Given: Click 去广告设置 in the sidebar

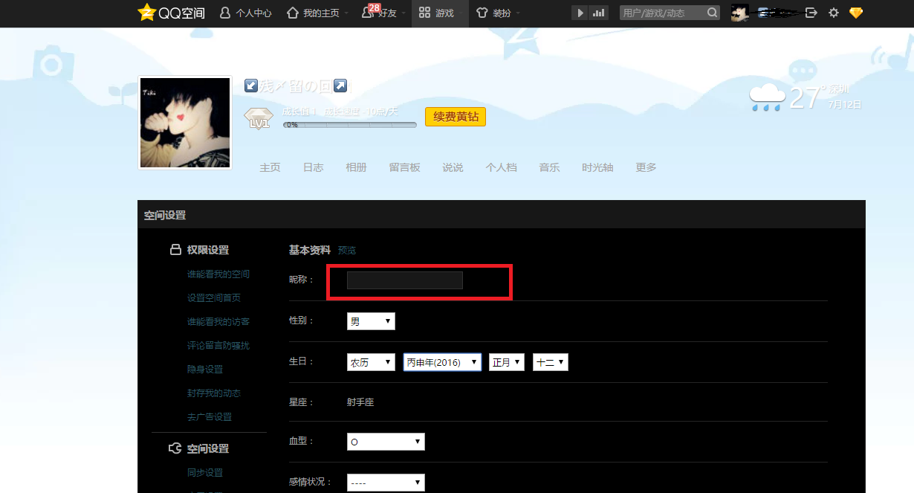Looking at the screenshot, I should [210, 417].
